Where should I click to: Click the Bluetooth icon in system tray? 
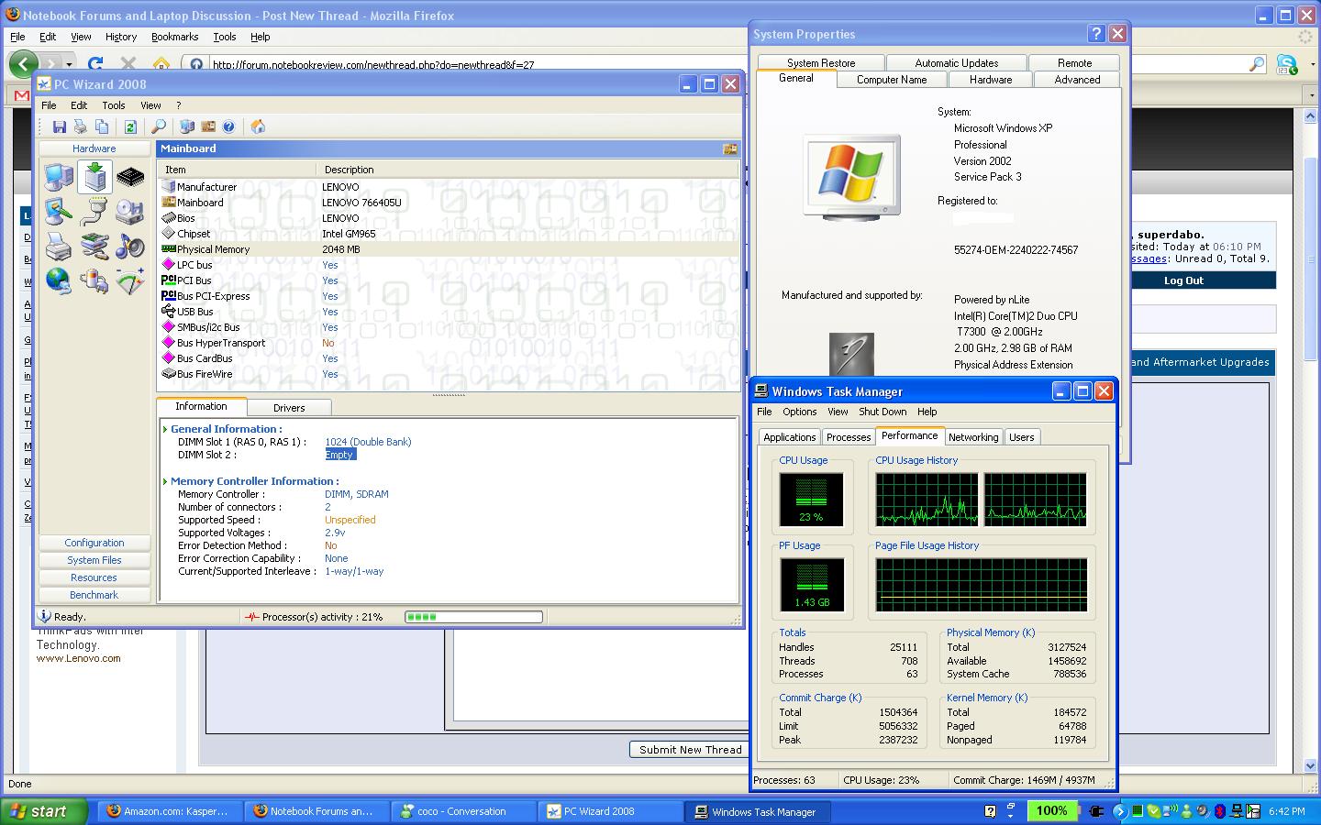[x=1219, y=811]
